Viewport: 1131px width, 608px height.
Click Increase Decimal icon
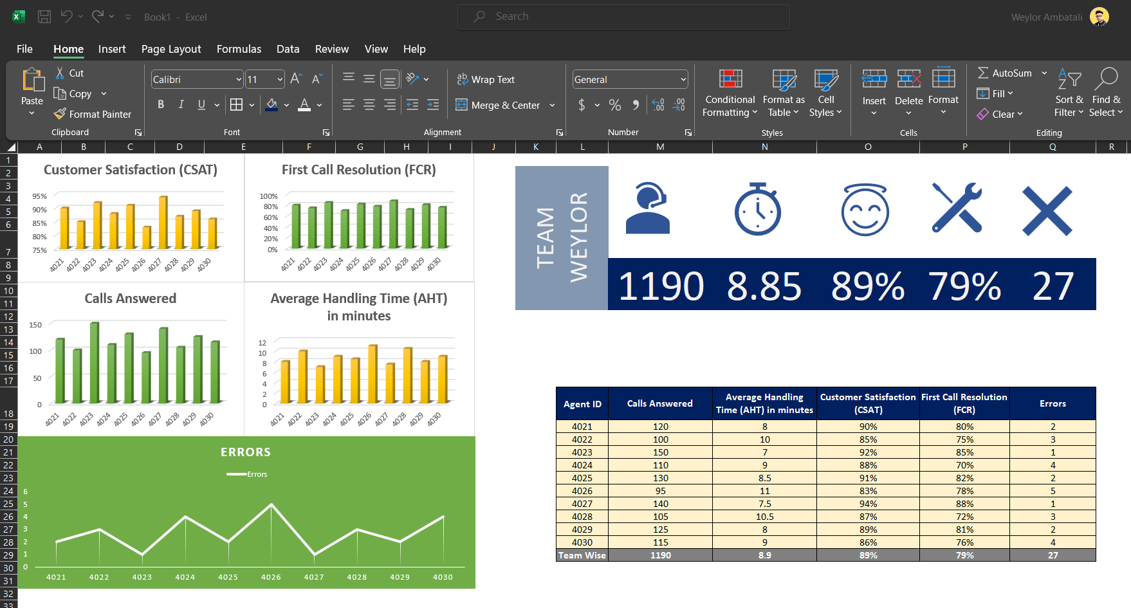[x=658, y=105]
